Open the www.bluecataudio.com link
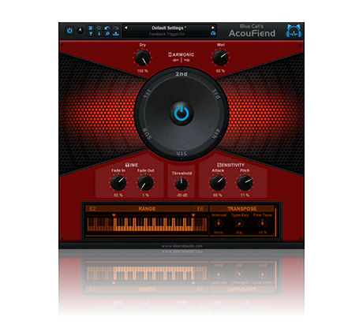363x328 pixels. point(181,246)
